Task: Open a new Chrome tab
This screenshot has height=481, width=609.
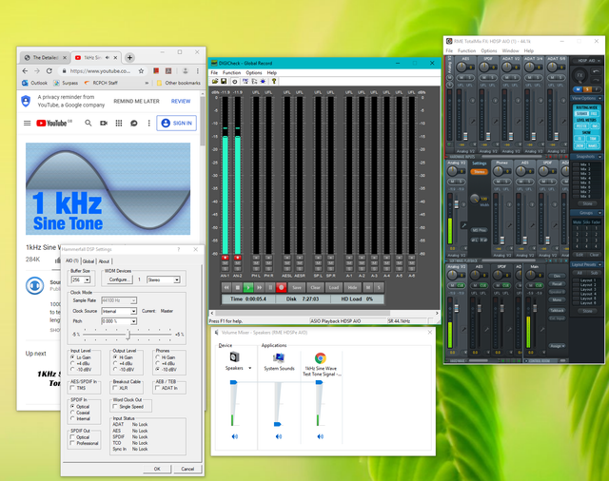Action: point(129,57)
